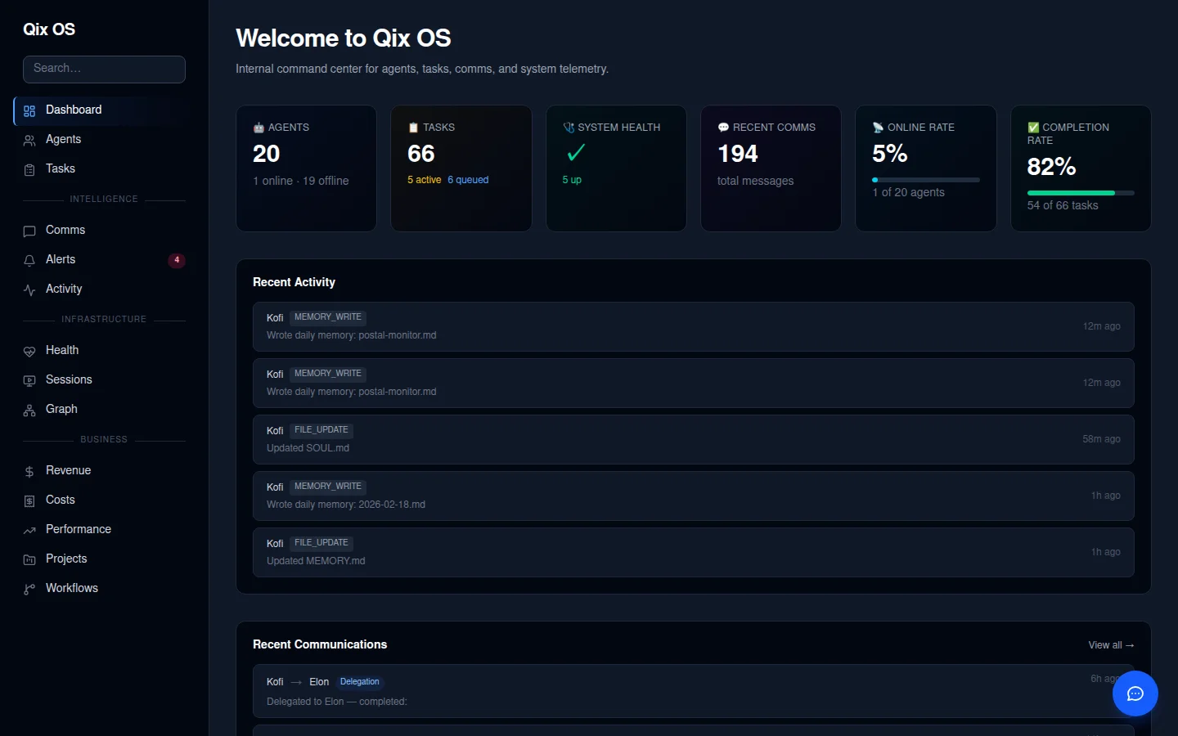Select Costs in the sidebar
The image size is (1178, 736).
point(60,500)
